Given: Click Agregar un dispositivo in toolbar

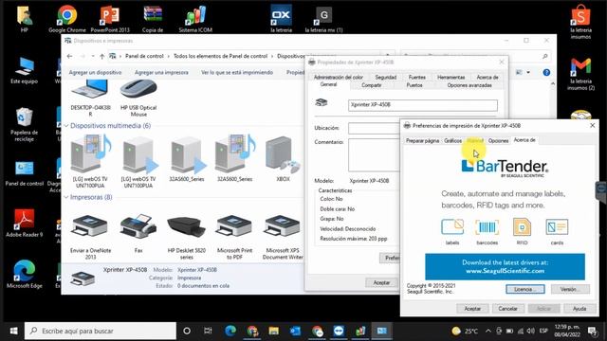Looking at the screenshot, I should [95, 72].
